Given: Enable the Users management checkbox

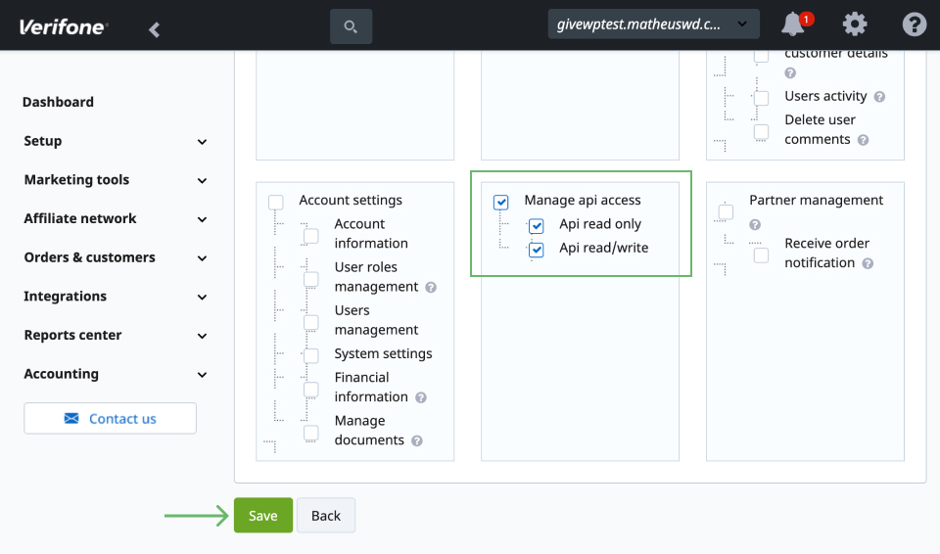Looking at the screenshot, I should pos(311,322).
